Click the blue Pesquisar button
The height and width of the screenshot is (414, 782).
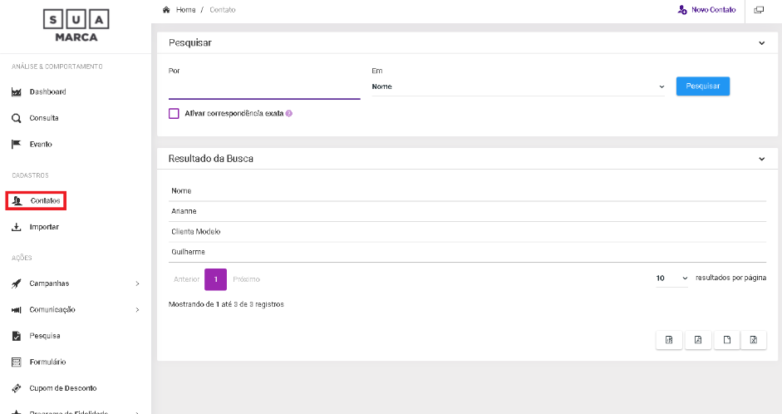coord(702,86)
